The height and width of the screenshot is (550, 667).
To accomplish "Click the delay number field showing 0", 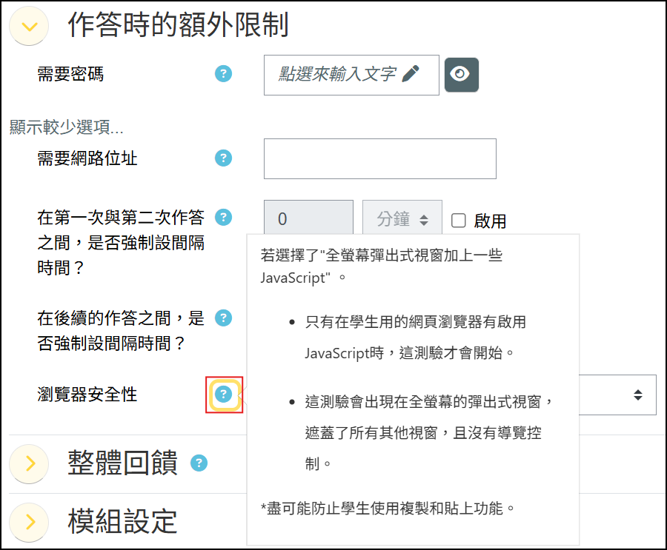I will (x=308, y=217).
